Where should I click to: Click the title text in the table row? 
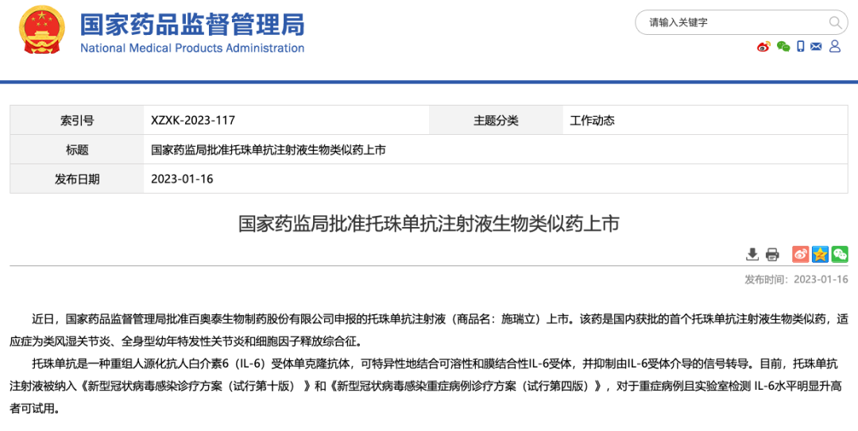pyautogui.click(x=269, y=149)
